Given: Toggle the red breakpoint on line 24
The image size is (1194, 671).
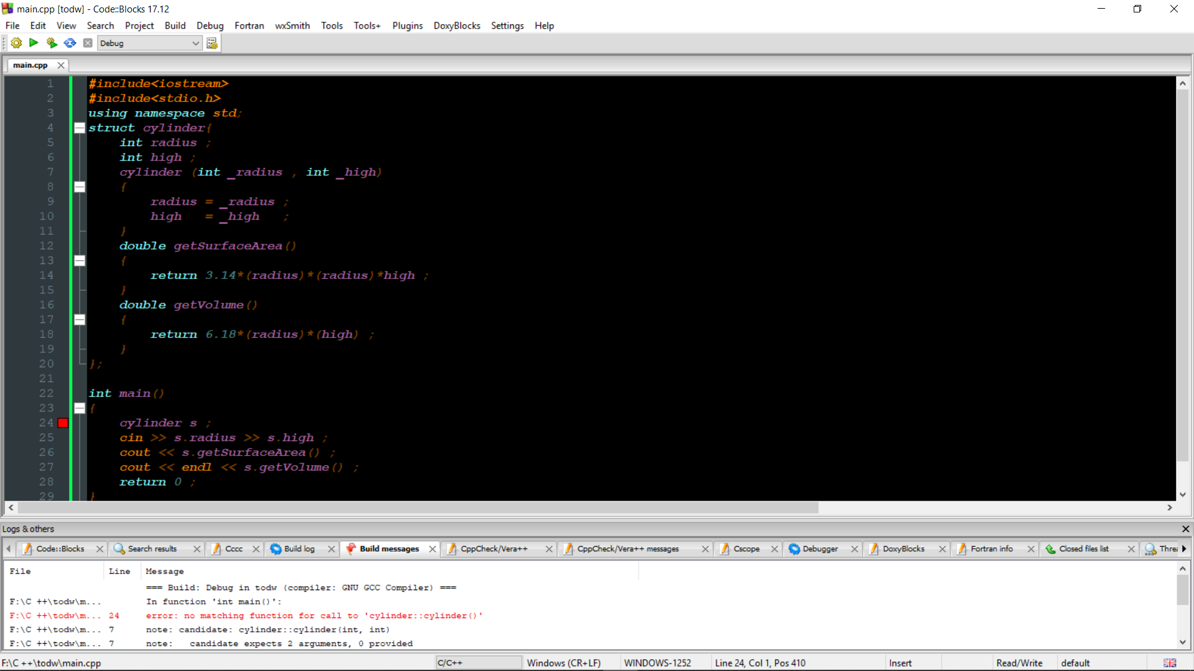Looking at the screenshot, I should pos(63,423).
